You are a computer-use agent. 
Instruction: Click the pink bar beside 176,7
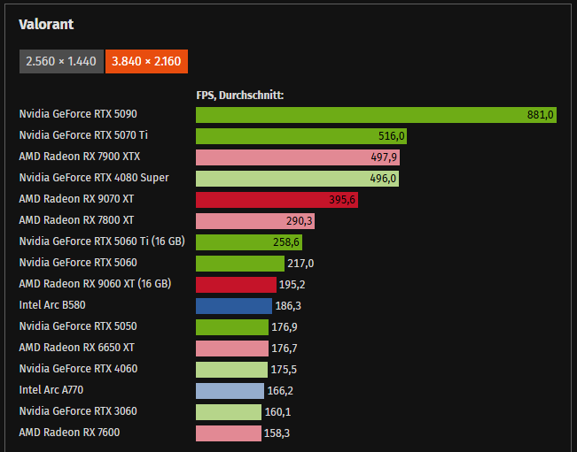pos(232,349)
